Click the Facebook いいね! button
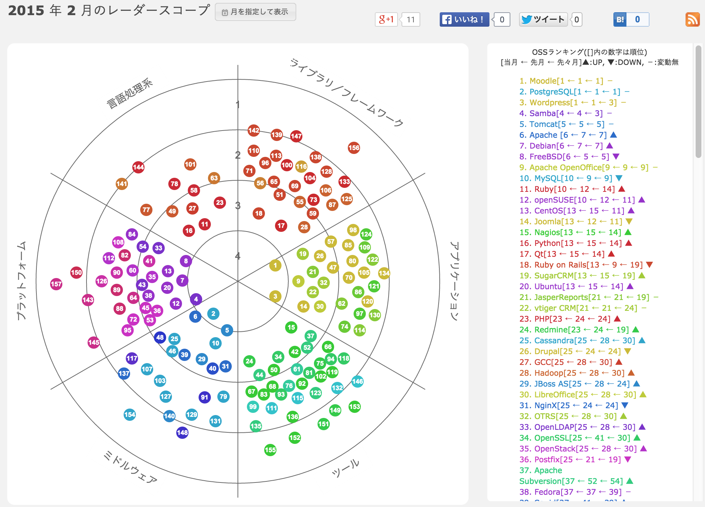The width and height of the screenshot is (705, 507). [464, 19]
